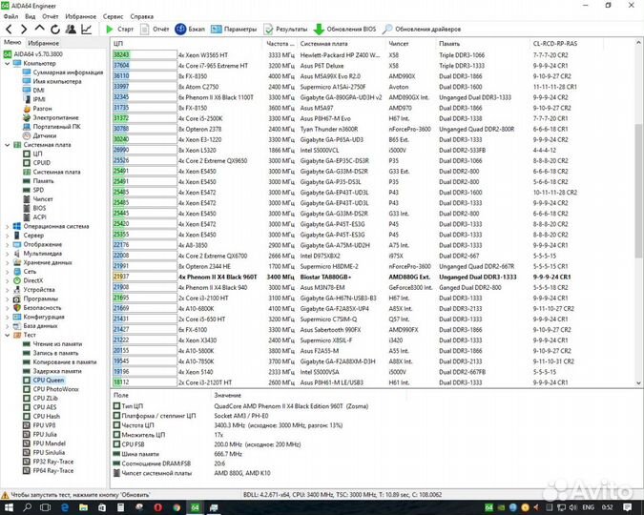
Task: Click the results list vertical scrollbar
Action: click(637, 191)
